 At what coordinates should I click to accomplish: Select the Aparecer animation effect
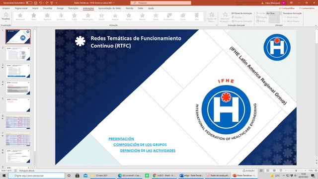(x=47, y=17)
